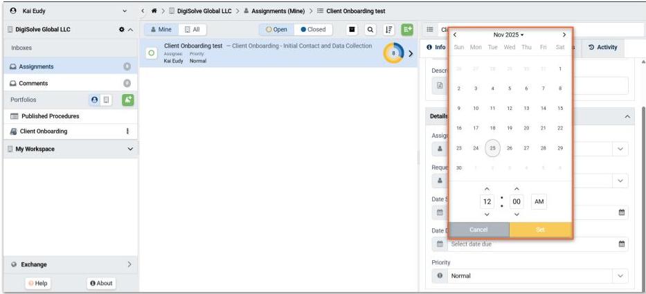Select November 1 in calendar
646x294 pixels.
point(560,68)
